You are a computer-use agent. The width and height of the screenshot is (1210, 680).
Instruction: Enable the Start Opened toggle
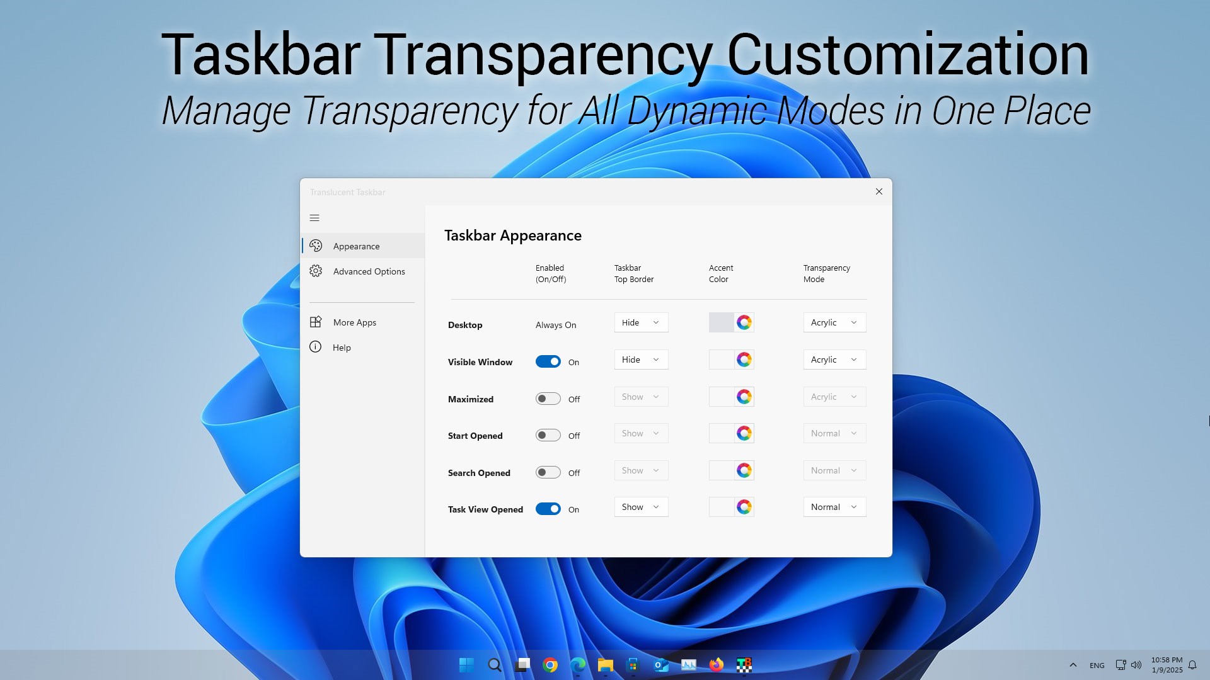pyautogui.click(x=548, y=435)
